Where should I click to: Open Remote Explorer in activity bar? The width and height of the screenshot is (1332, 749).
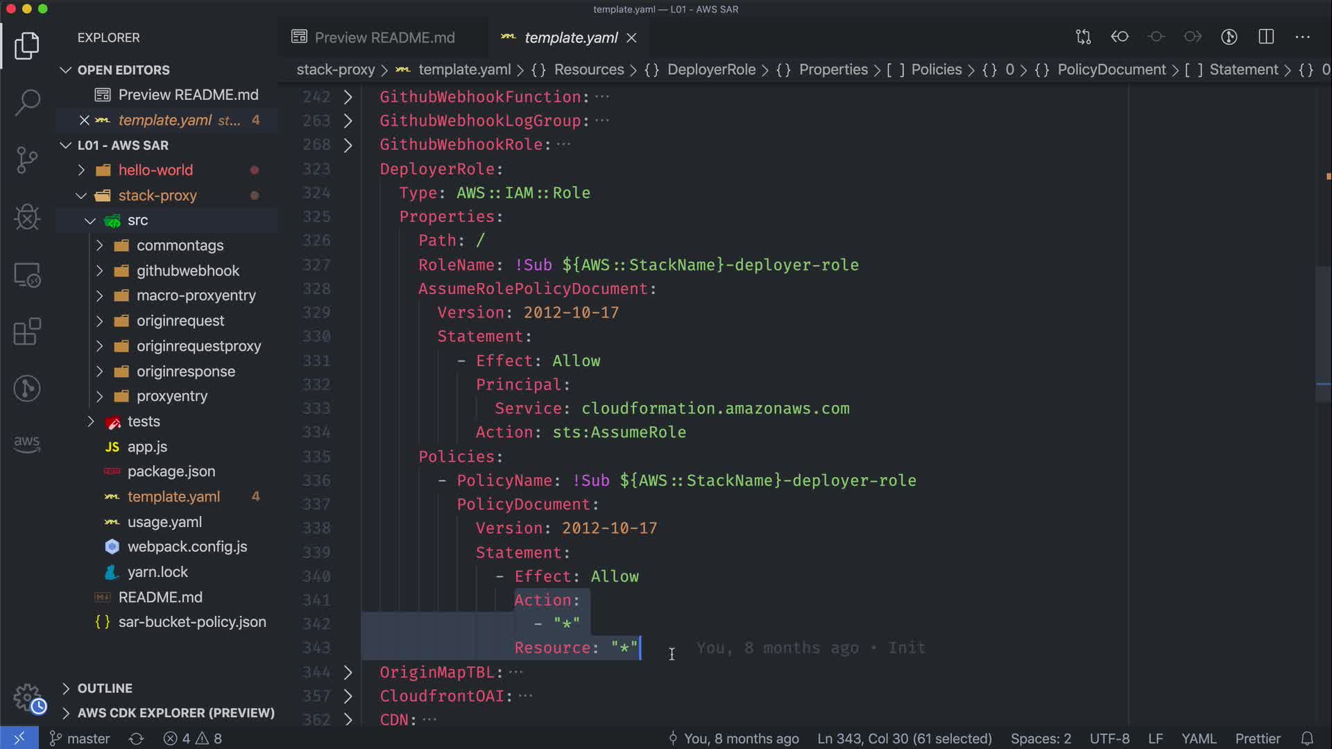(27, 275)
